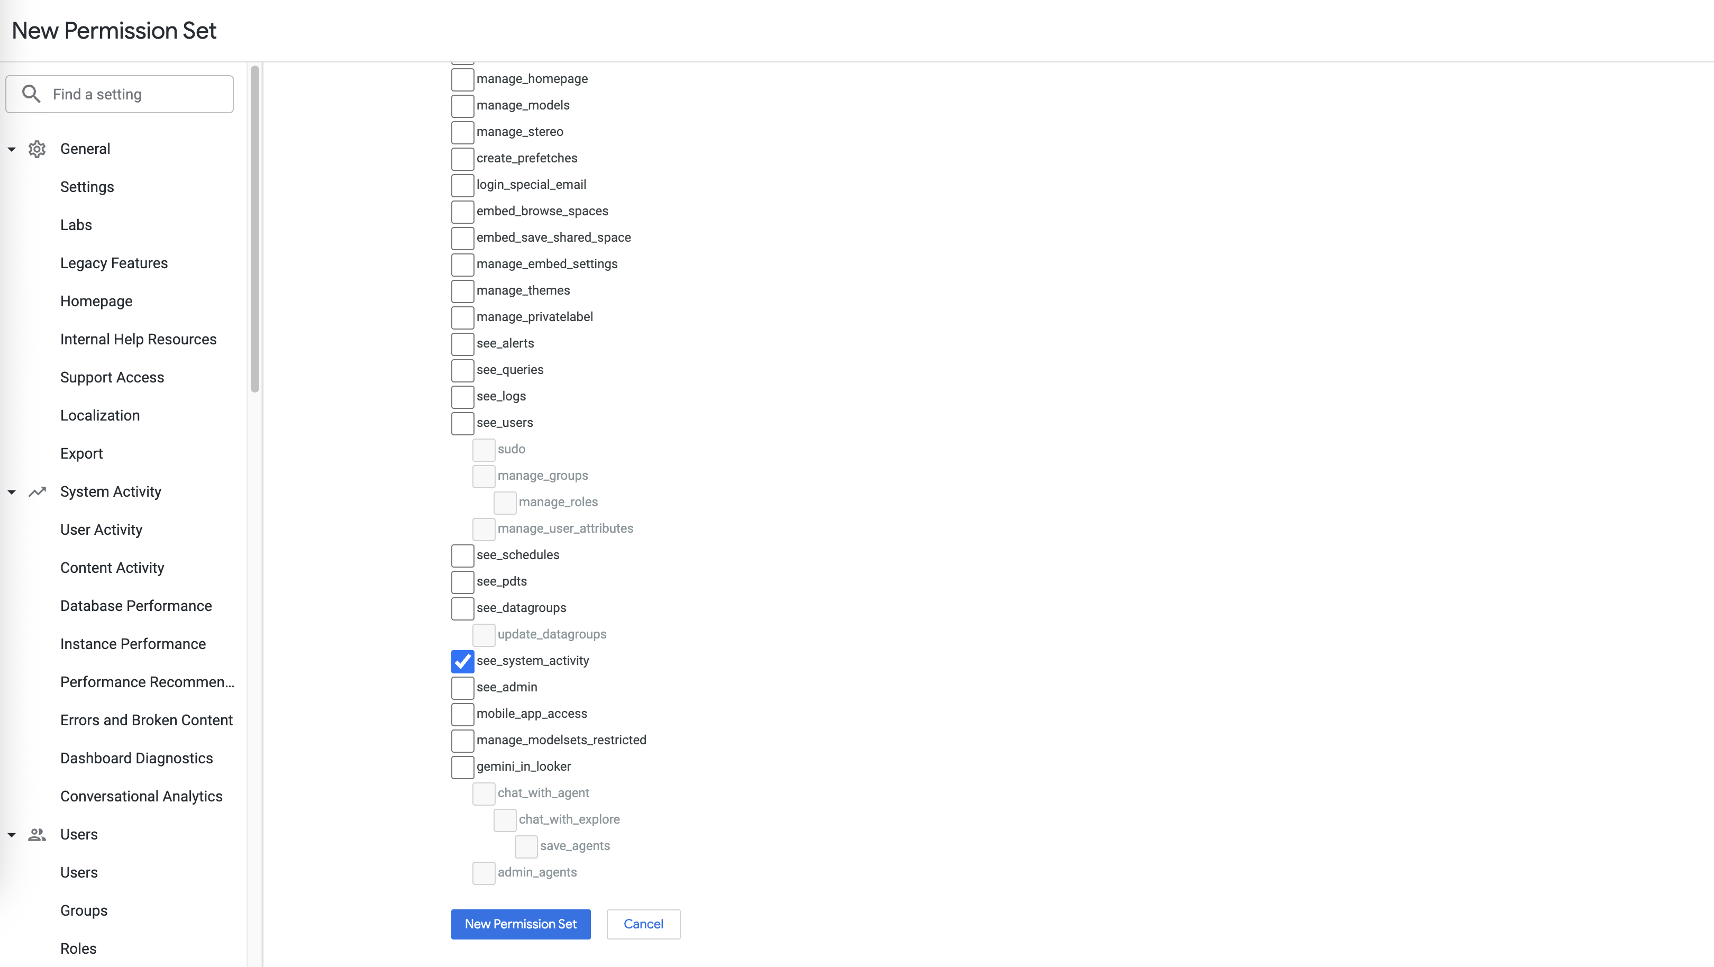Select the see_users permission checkbox
The width and height of the screenshot is (1714, 967).
pyautogui.click(x=462, y=423)
